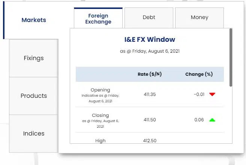Click the high rate value 412.50
Screen dimensions: 246x165
(150, 141)
